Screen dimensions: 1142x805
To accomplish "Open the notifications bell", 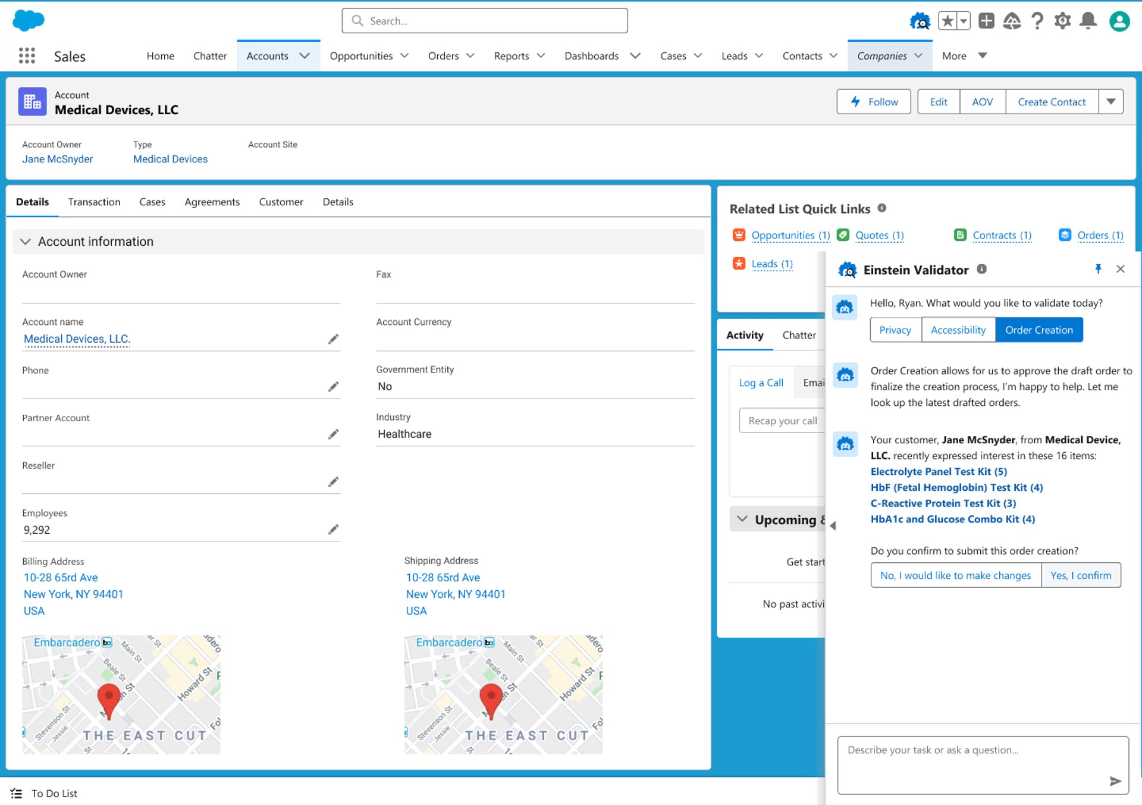I will [1088, 21].
